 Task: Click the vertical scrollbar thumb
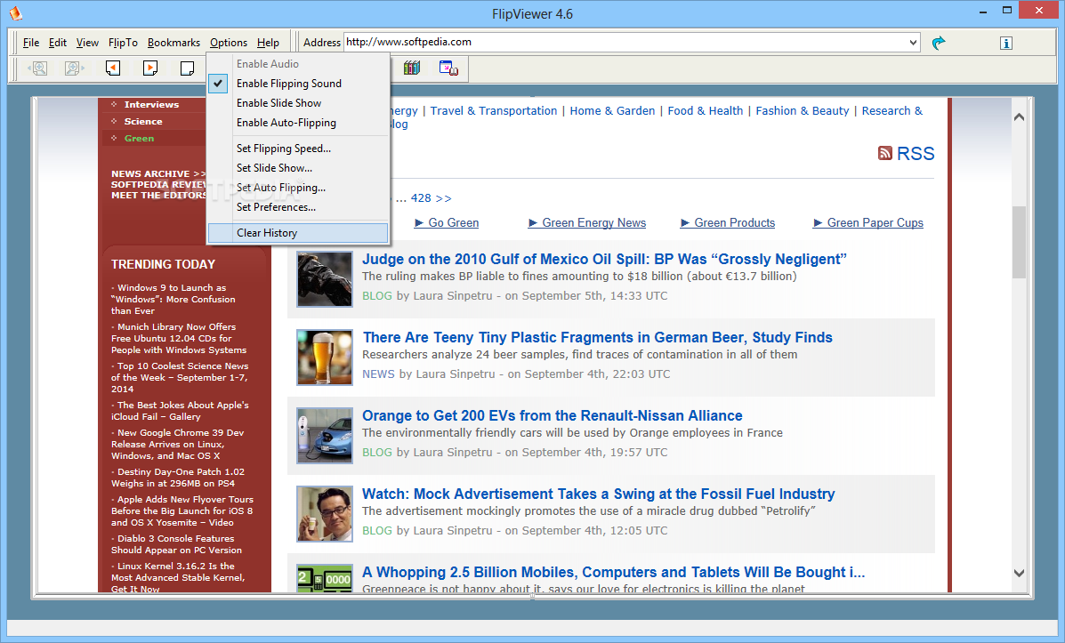point(1019,242)
